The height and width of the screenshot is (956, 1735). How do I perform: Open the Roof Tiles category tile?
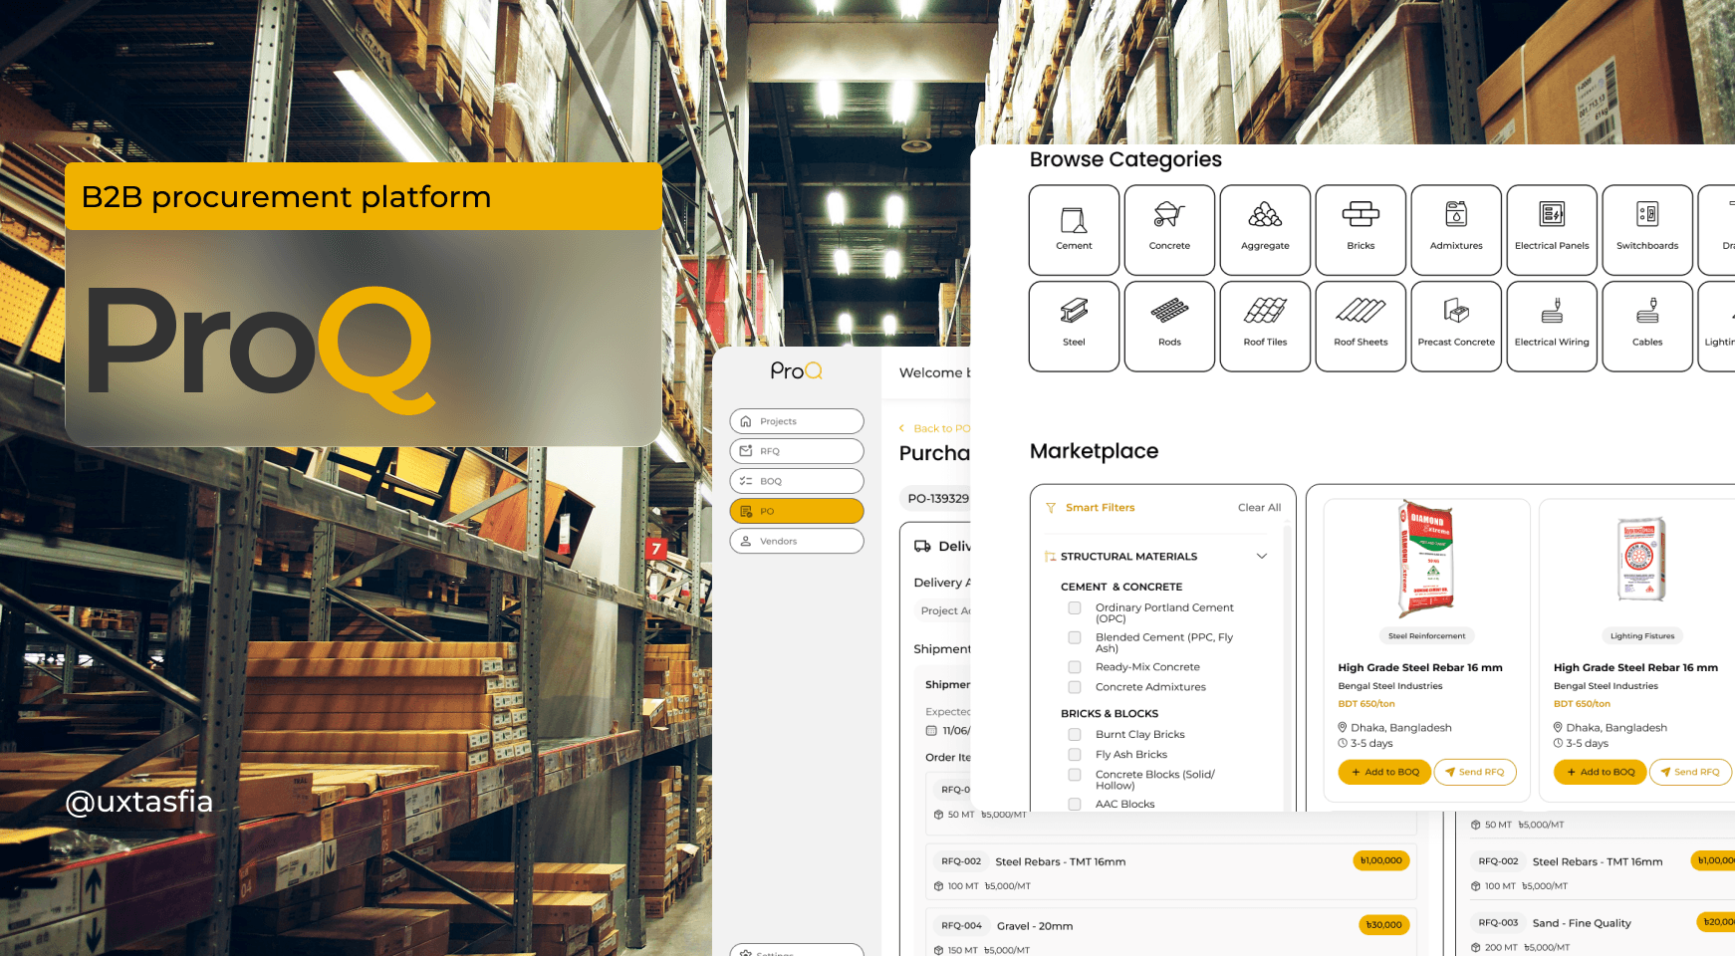1265,327
